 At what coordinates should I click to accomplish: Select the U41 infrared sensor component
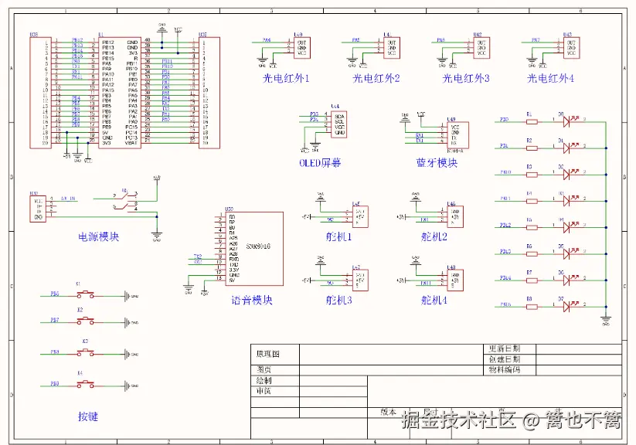click(392, 48)
